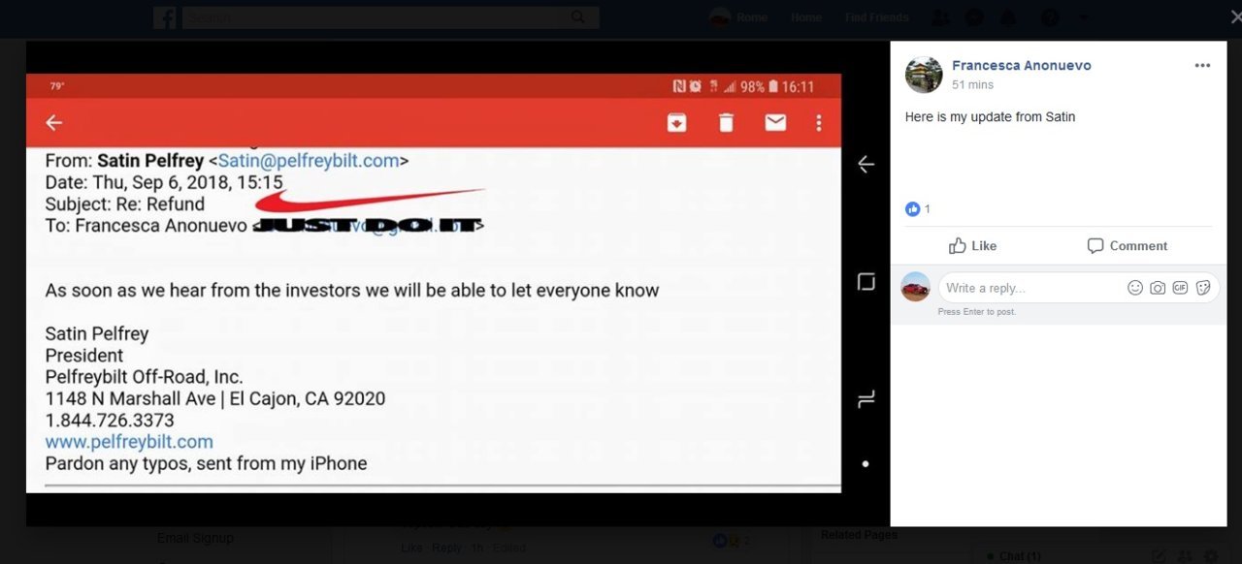Open options for Francesca Anonuevo's post

(x=1202, y=66)
